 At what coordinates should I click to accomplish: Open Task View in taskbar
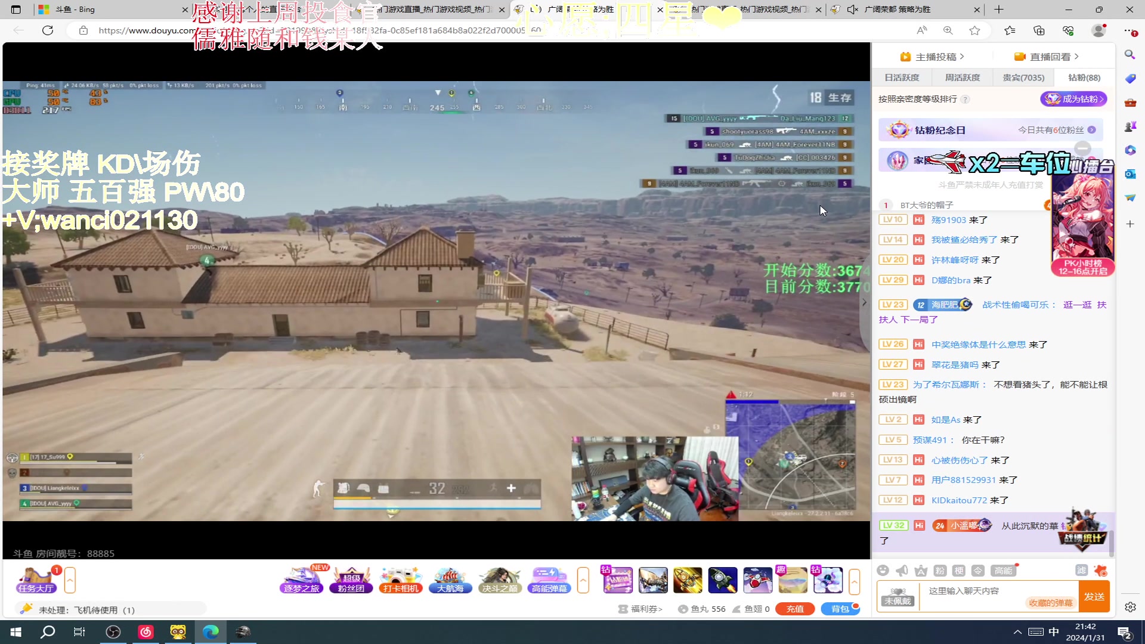[x=79, y=632]
